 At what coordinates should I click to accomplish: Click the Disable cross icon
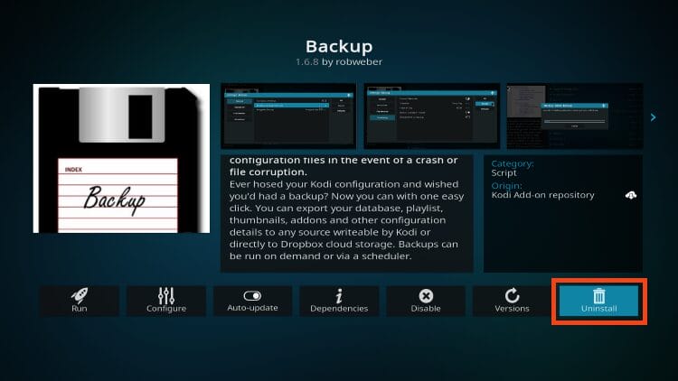point(426,295)
